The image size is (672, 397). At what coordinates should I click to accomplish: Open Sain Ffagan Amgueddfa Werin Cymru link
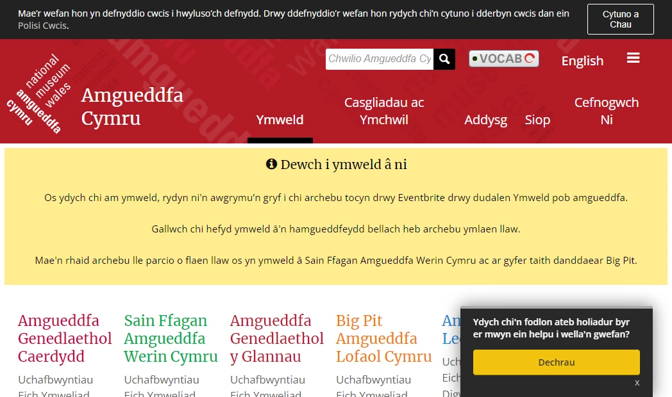point(171,339)
